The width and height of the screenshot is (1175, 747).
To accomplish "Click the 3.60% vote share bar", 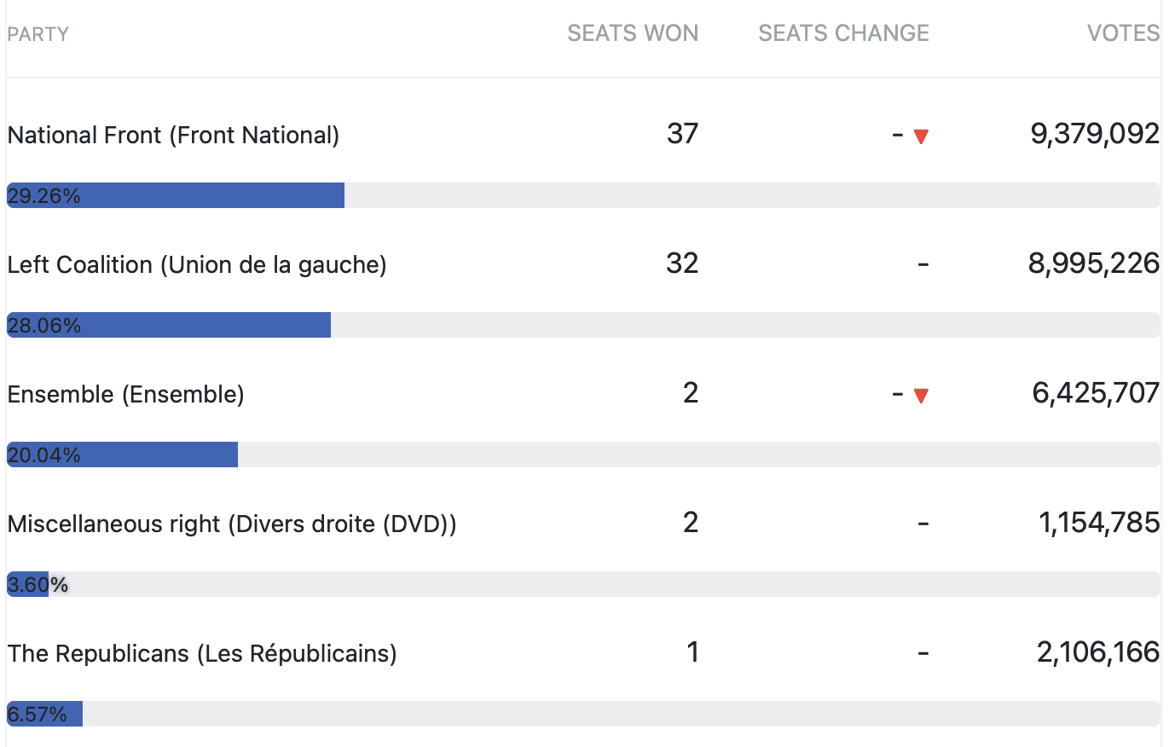I will (28, 584).
